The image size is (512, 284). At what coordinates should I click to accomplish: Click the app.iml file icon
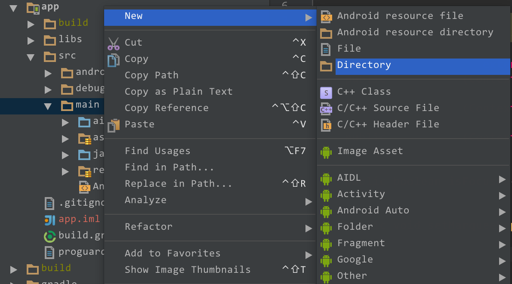tap(49, 220)
